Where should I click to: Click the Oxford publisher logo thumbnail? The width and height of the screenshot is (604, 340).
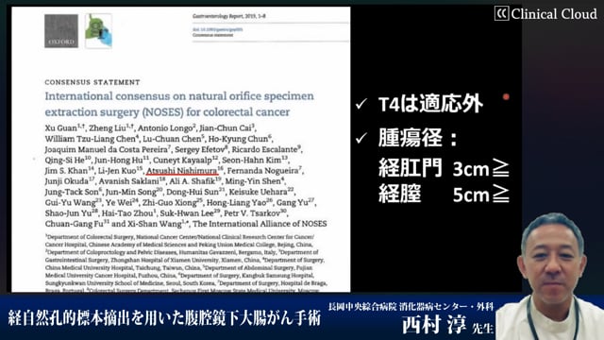61,31
